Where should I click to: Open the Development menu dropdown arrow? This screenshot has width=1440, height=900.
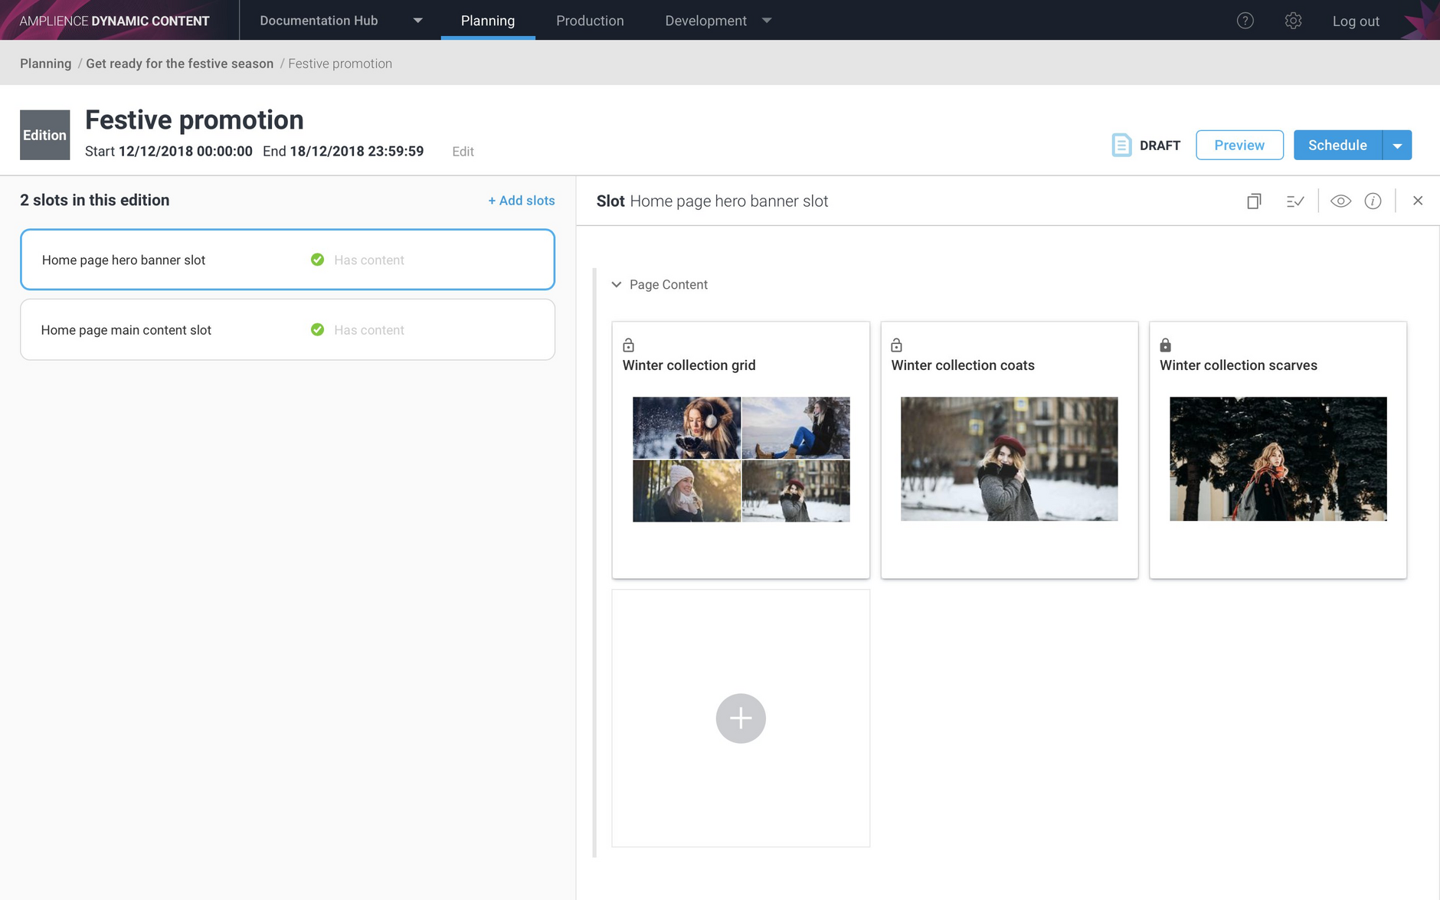(x=767, y=21)
